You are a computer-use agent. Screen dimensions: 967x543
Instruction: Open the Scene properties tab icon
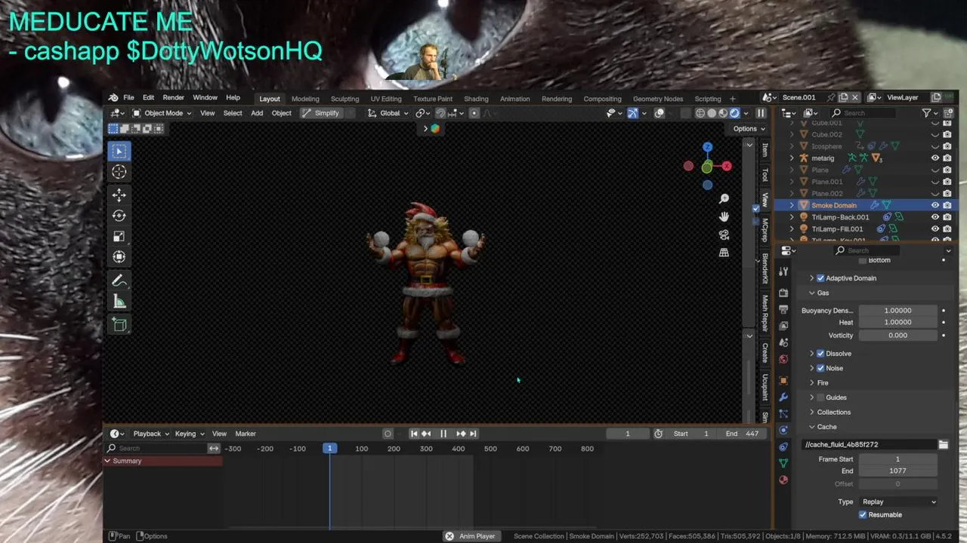[x=783, y=342]
